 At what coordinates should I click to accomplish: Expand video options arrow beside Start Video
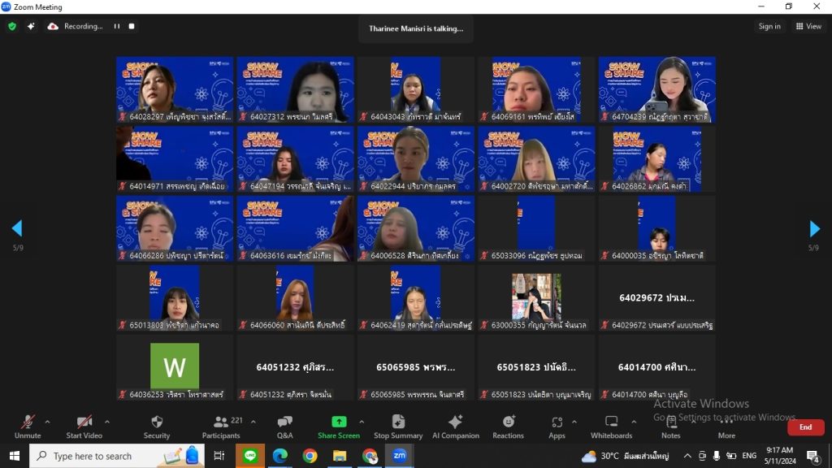click(x=106, y=422)
